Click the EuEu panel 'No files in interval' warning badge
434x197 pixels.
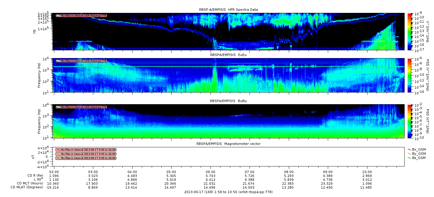click(81, 61)
